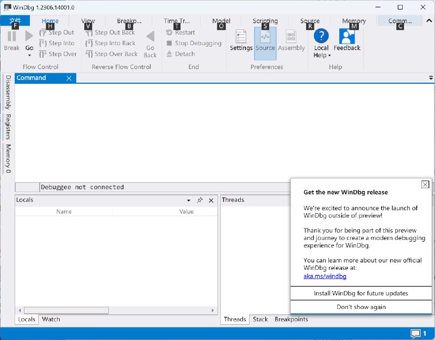Click Don't show again button
The image size is (435, 340).
pos(361,307)
